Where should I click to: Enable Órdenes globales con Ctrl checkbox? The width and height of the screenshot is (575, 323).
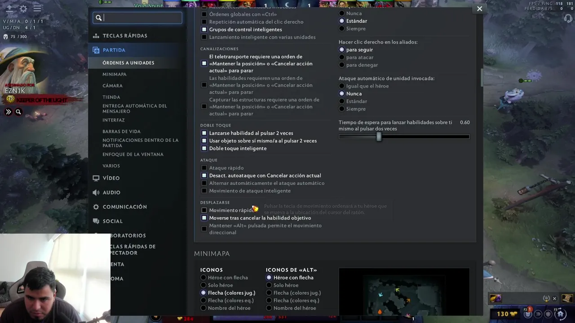coord(204,14)
